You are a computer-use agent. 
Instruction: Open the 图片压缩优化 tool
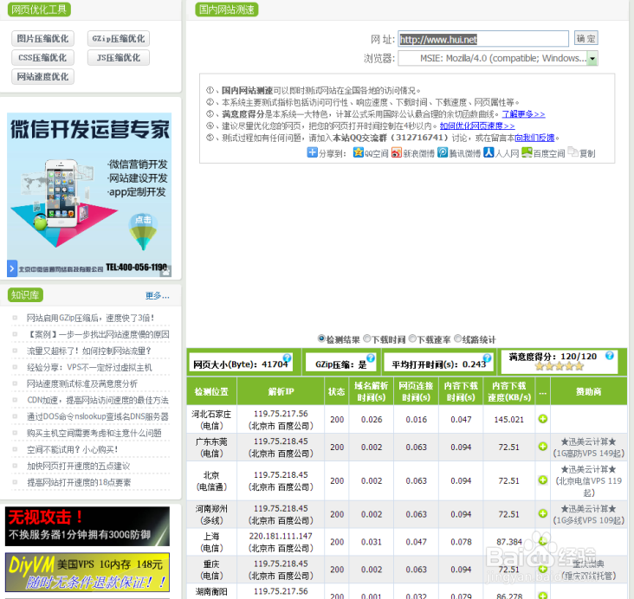pyautogui.click(x=42, y=39)
